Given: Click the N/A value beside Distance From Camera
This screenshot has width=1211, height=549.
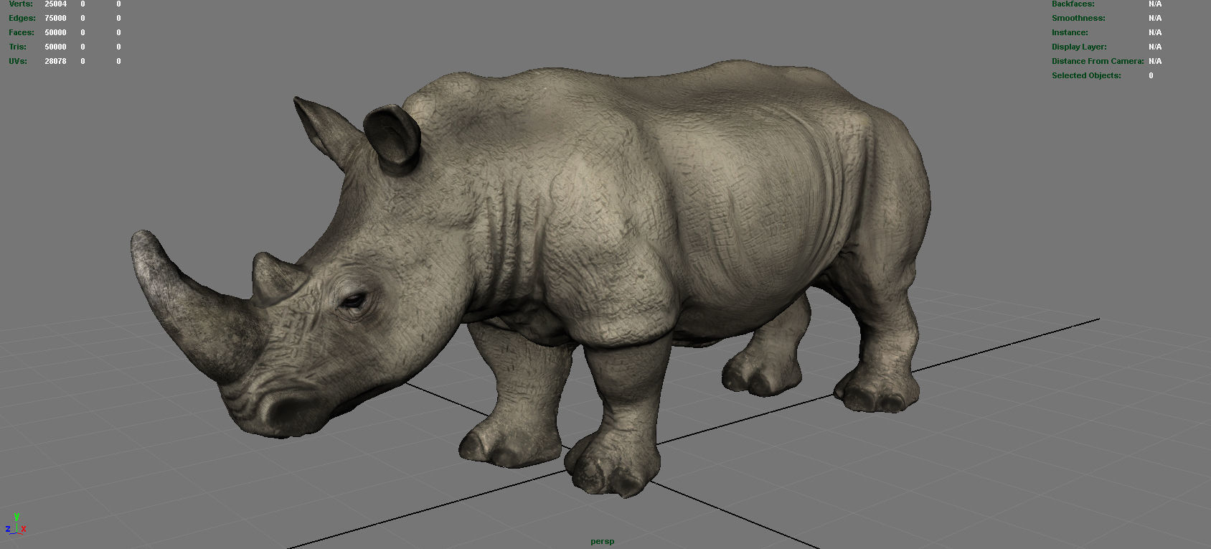Looking at the screenshot, I should pyautogui.click(x=1155, y=61).
